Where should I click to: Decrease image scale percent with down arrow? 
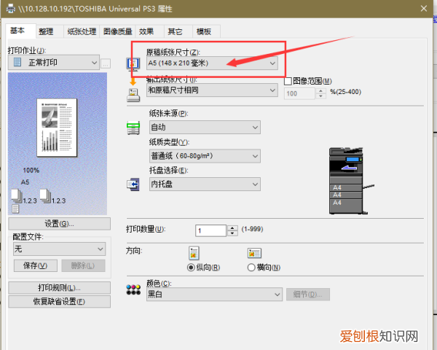(x=320, y=96)
